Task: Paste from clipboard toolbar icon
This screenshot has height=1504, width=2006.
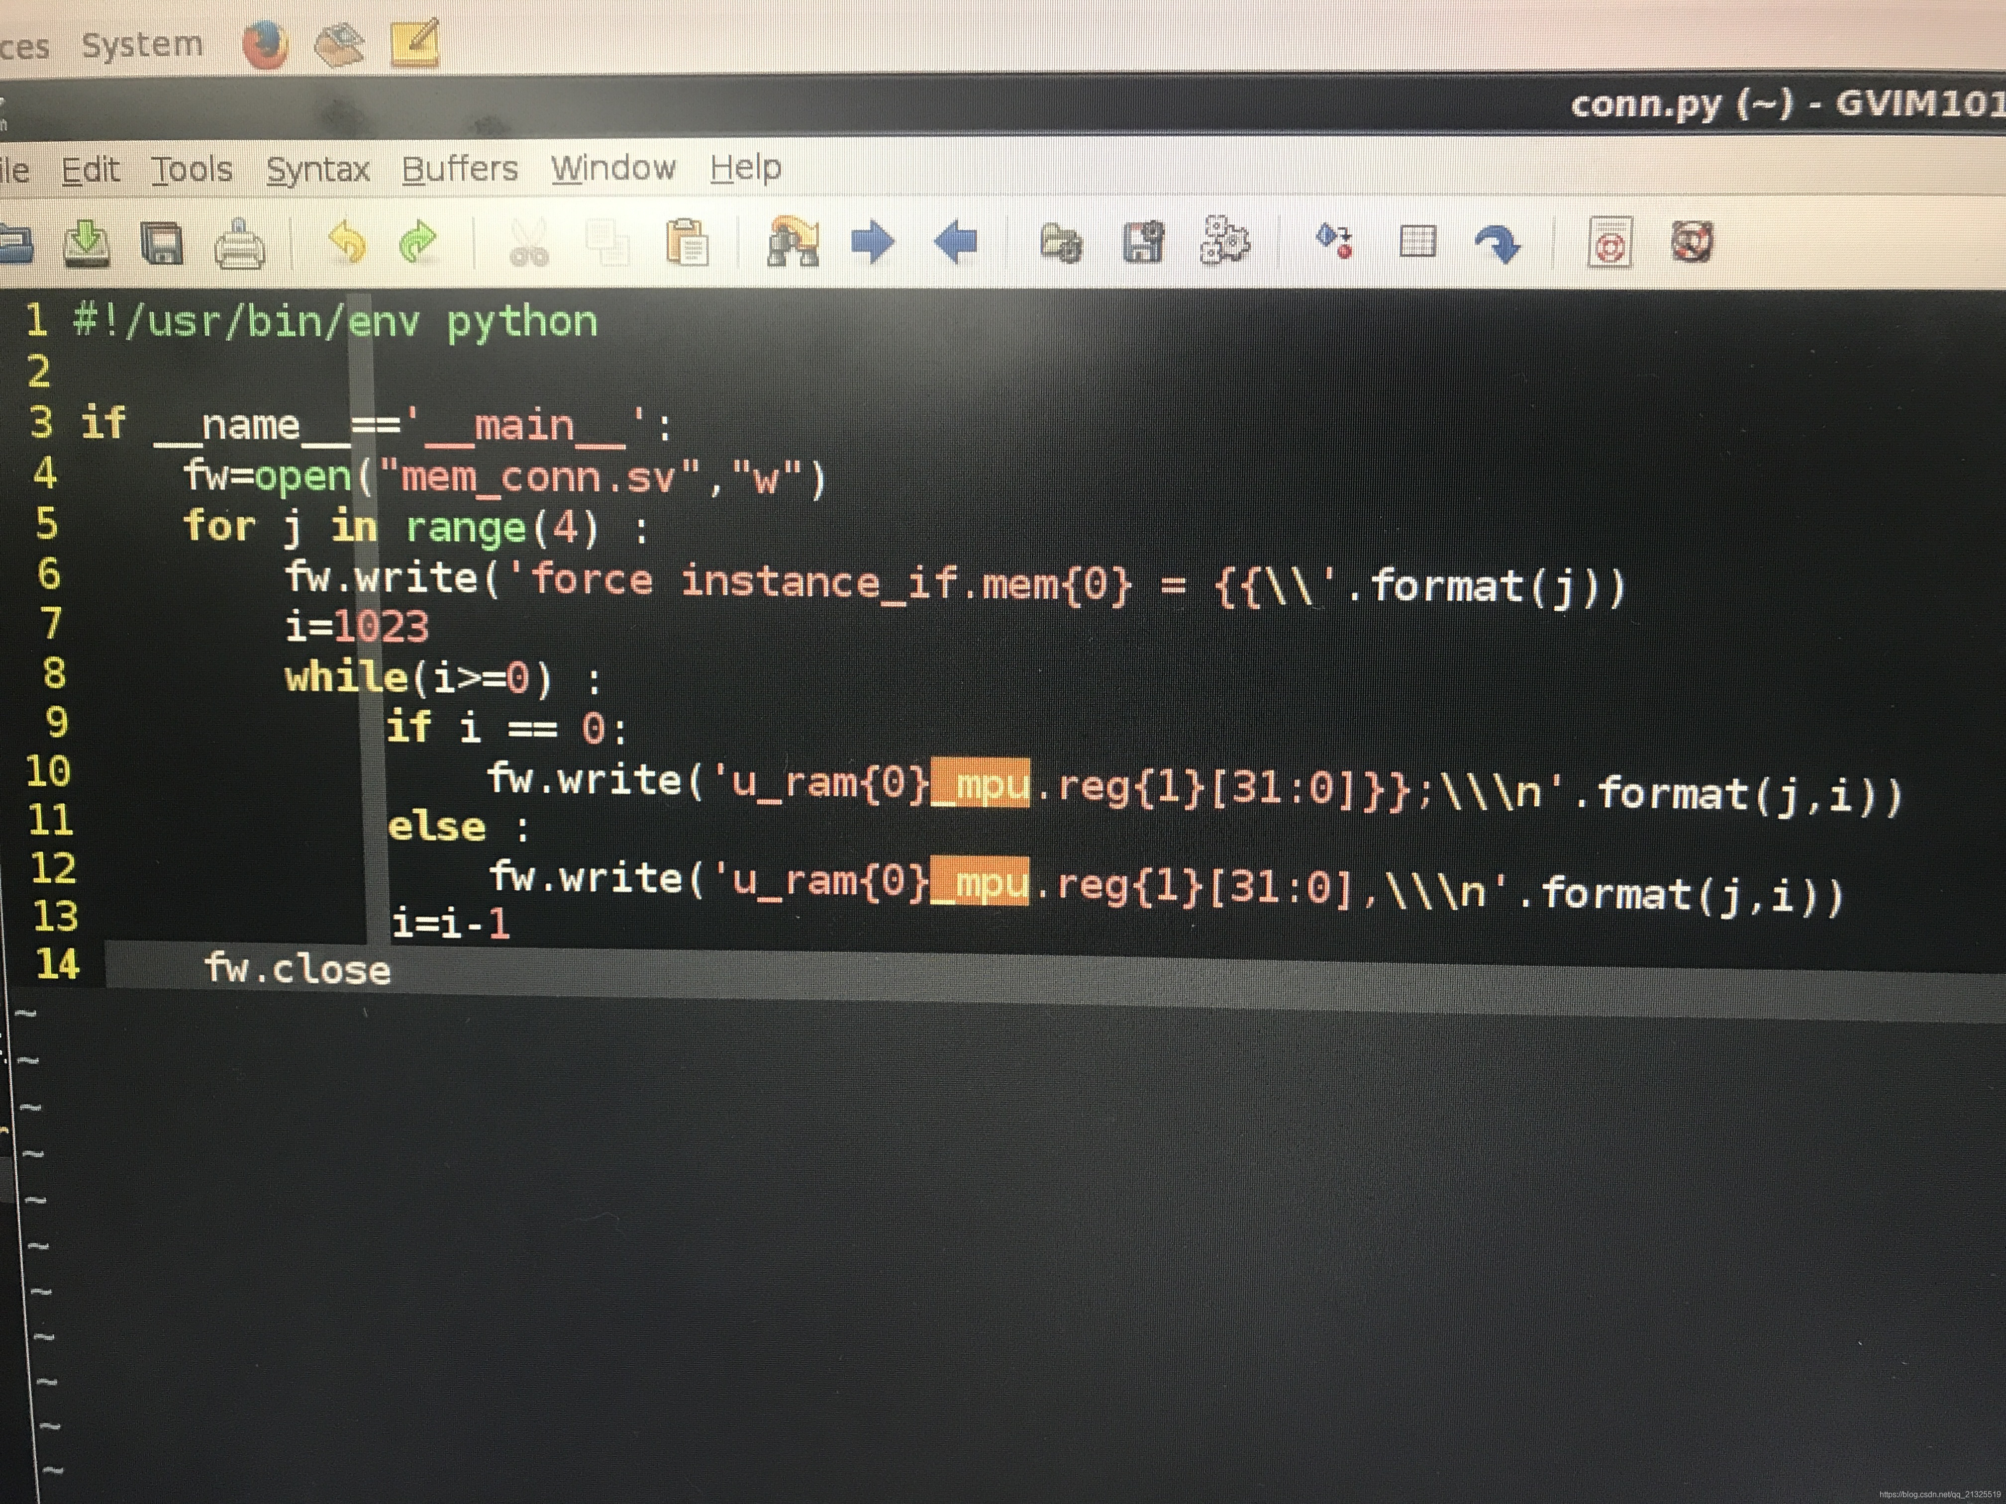Action: point(687,242)
